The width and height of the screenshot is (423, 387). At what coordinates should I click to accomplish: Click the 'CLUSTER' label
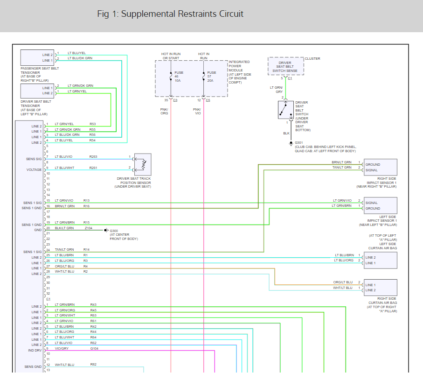click(312, 59)
